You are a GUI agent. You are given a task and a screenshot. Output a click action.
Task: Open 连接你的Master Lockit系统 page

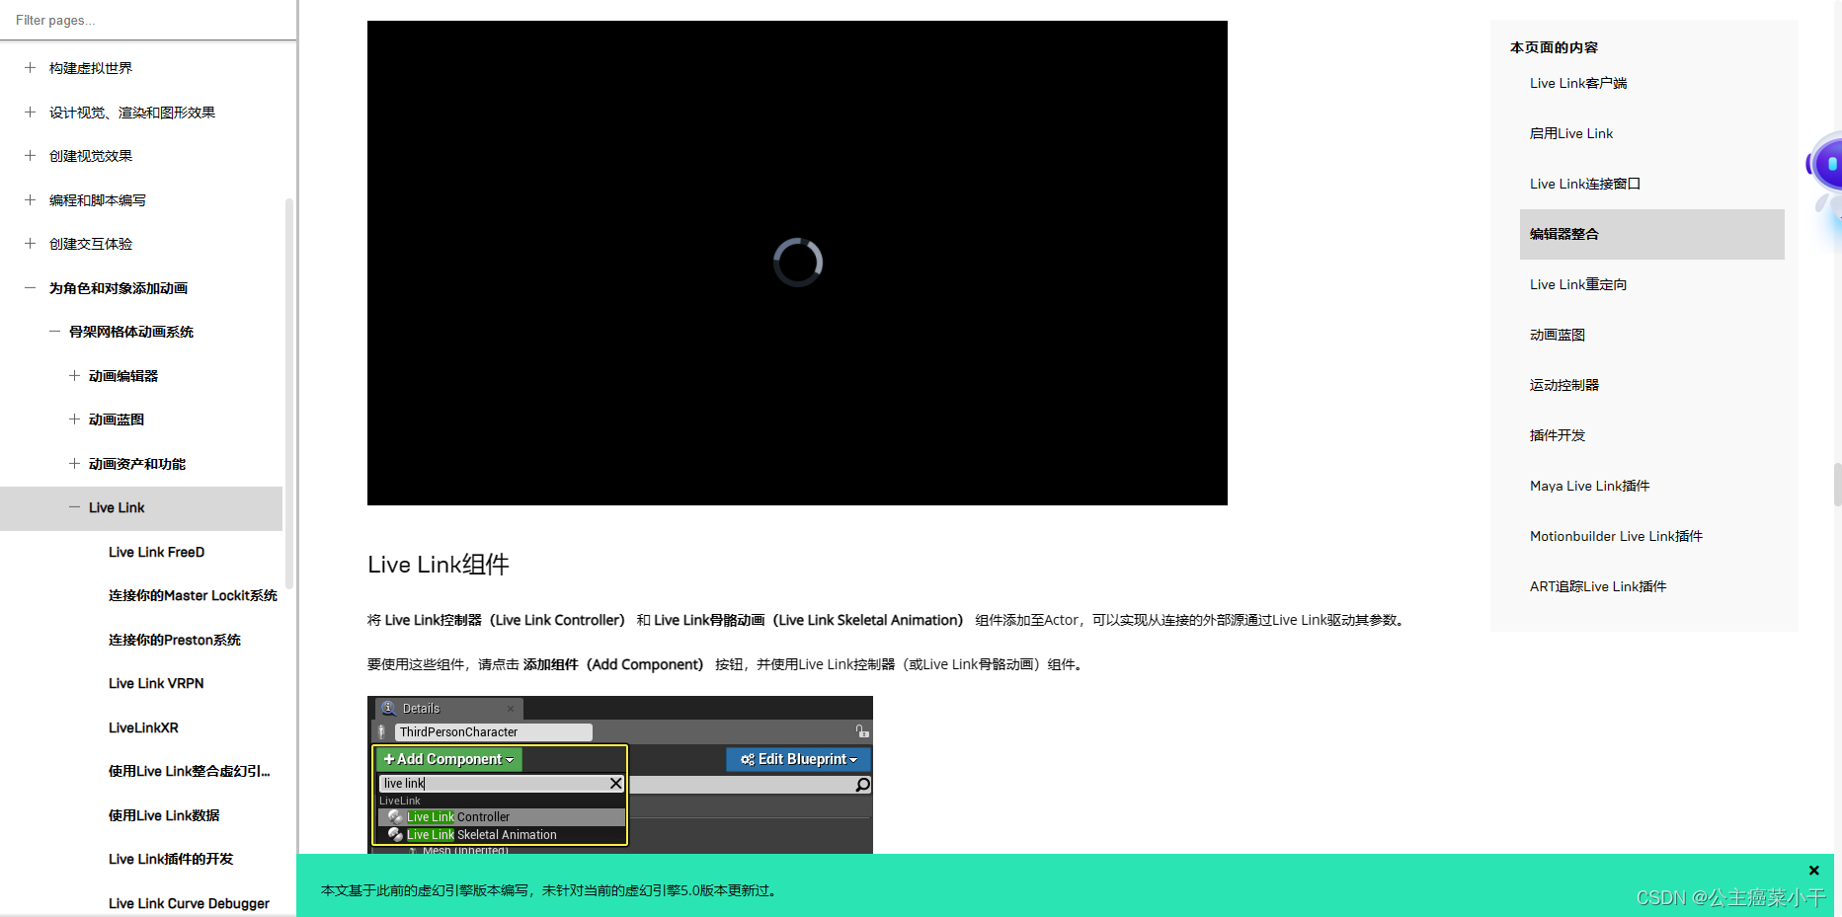tap(193, 595)
